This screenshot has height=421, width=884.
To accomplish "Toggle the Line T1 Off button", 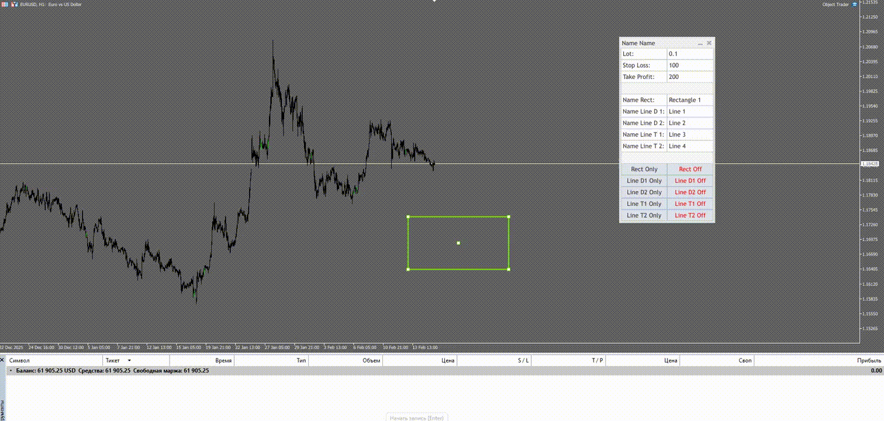I will click(x=690, y=204).
